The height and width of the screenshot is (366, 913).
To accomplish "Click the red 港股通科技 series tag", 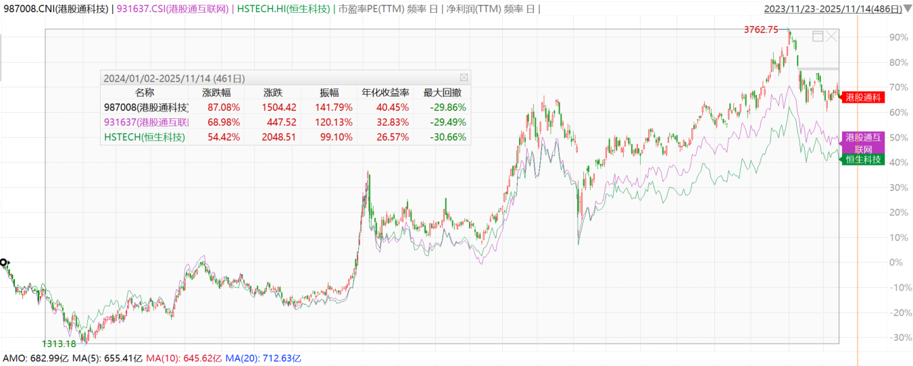I will [x=863, y=98].
